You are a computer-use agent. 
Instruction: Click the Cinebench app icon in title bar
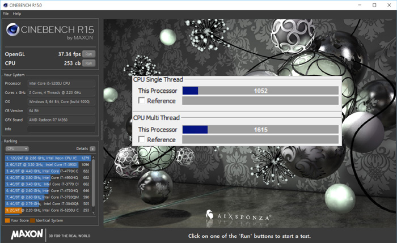point(5,5)
